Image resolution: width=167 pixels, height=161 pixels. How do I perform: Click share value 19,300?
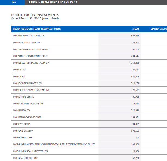pos(136,151)
